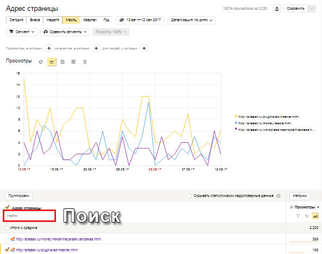The width and height of the screenshot is (322, 254).
Task: Open the map view icon
Action: coord(85,62)
